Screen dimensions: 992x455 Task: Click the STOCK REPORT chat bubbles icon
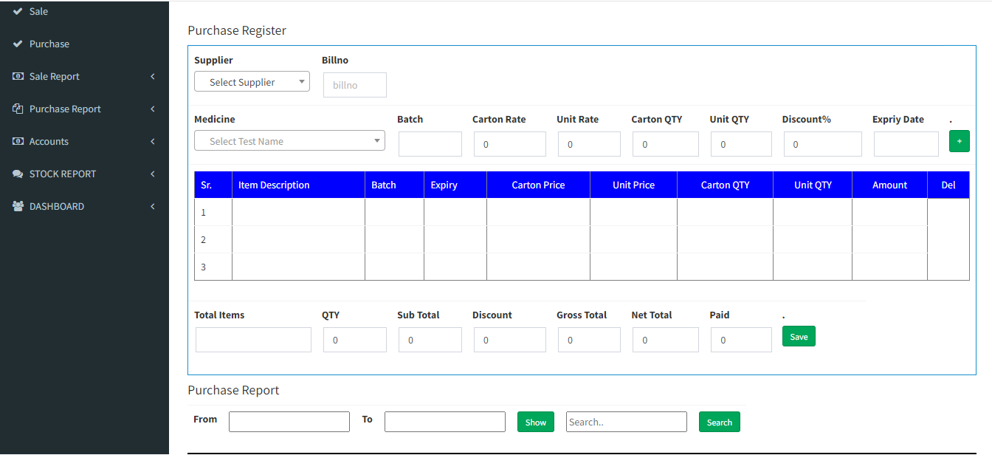(x=18, y=174)
